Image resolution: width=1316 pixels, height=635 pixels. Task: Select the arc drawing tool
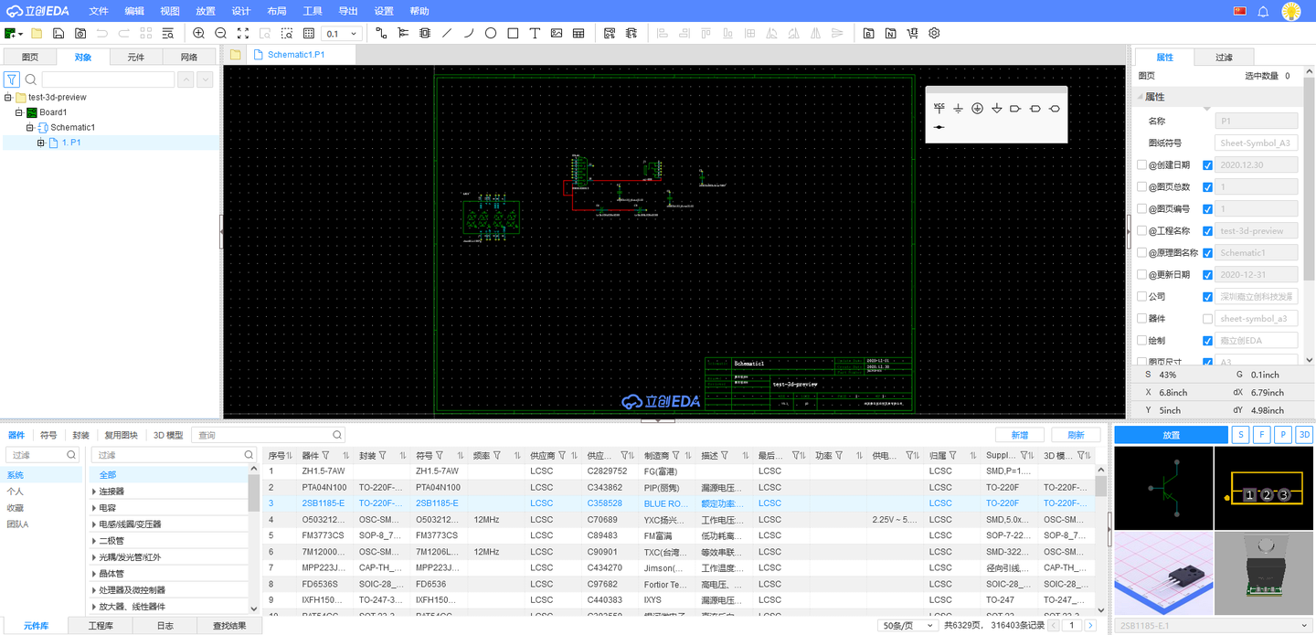point(469,33)
